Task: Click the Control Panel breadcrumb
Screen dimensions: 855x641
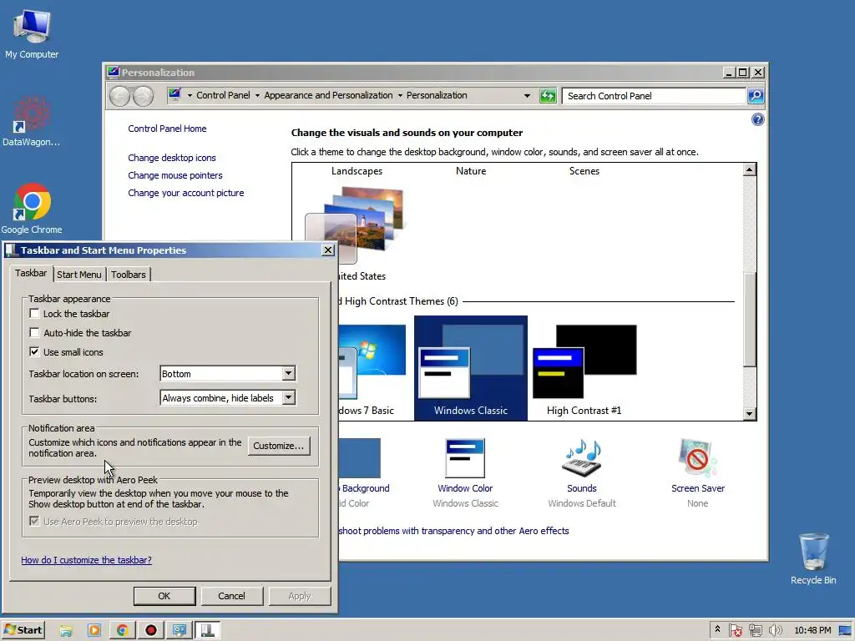Action: 223,95
